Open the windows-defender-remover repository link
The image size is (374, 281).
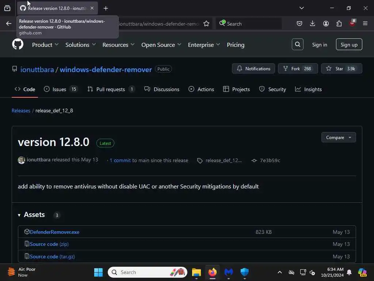click(x=106, y=70)
